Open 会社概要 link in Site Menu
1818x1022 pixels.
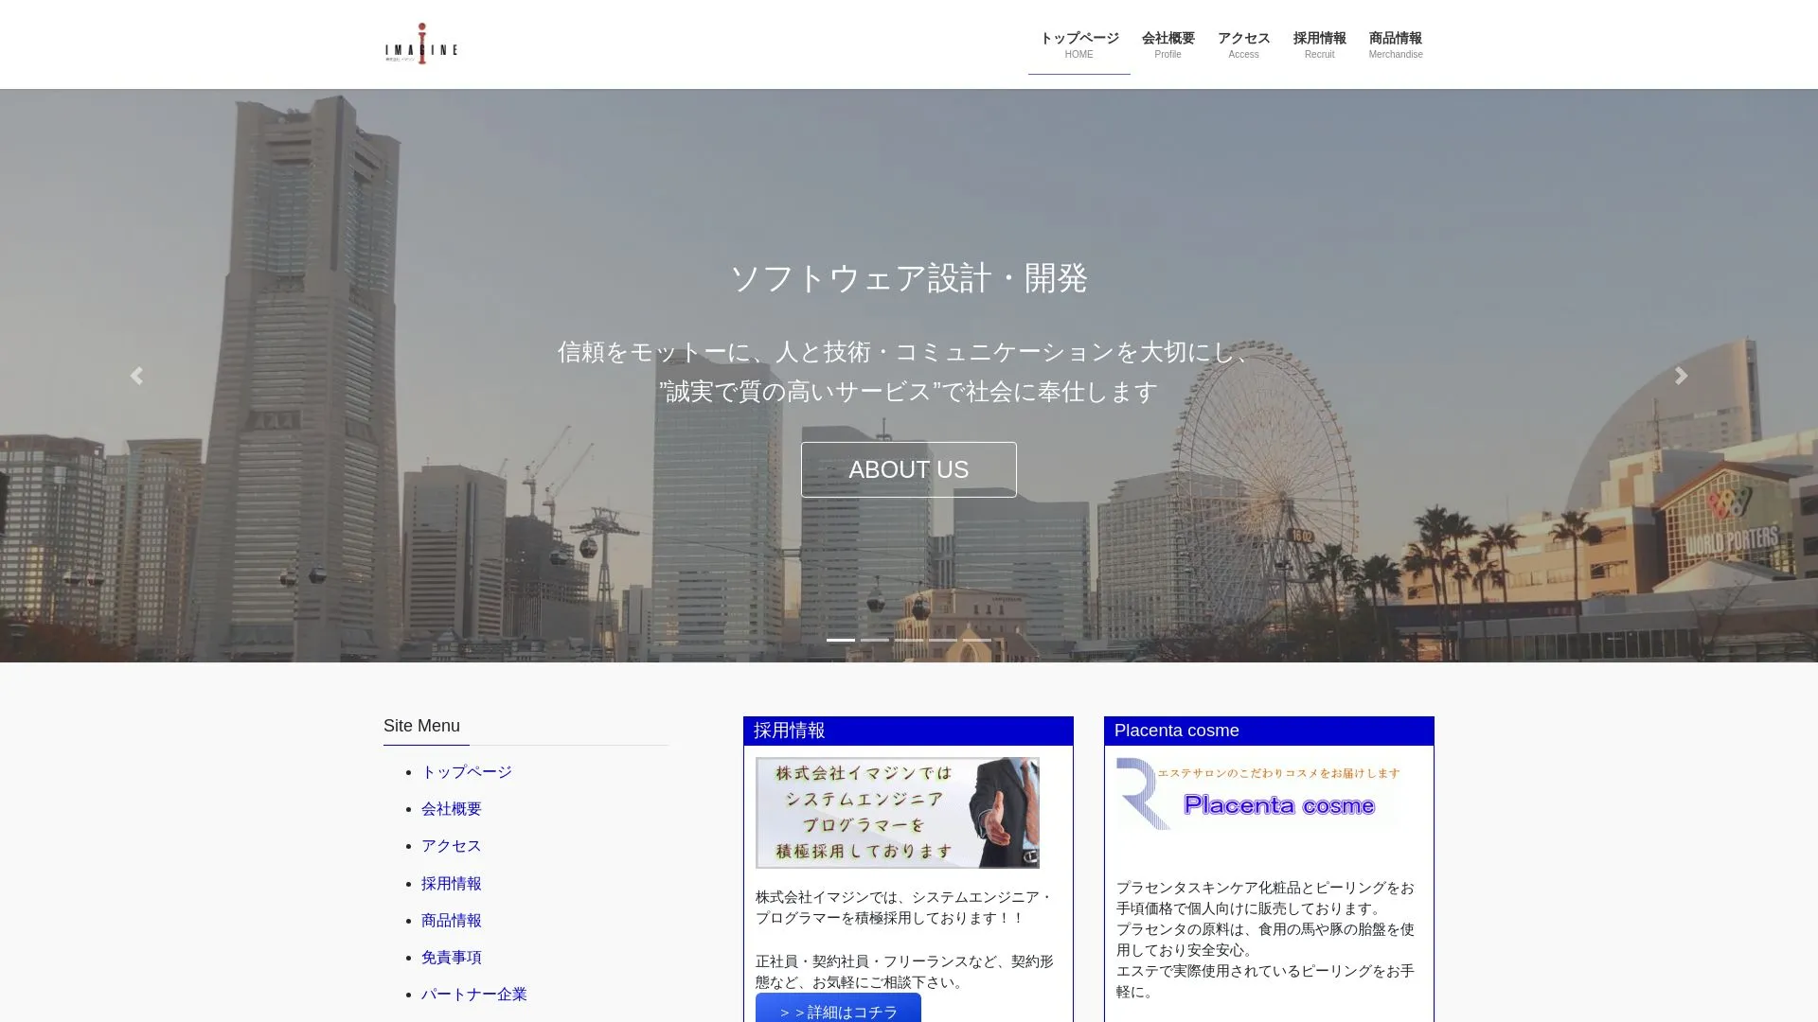point(452,809)
